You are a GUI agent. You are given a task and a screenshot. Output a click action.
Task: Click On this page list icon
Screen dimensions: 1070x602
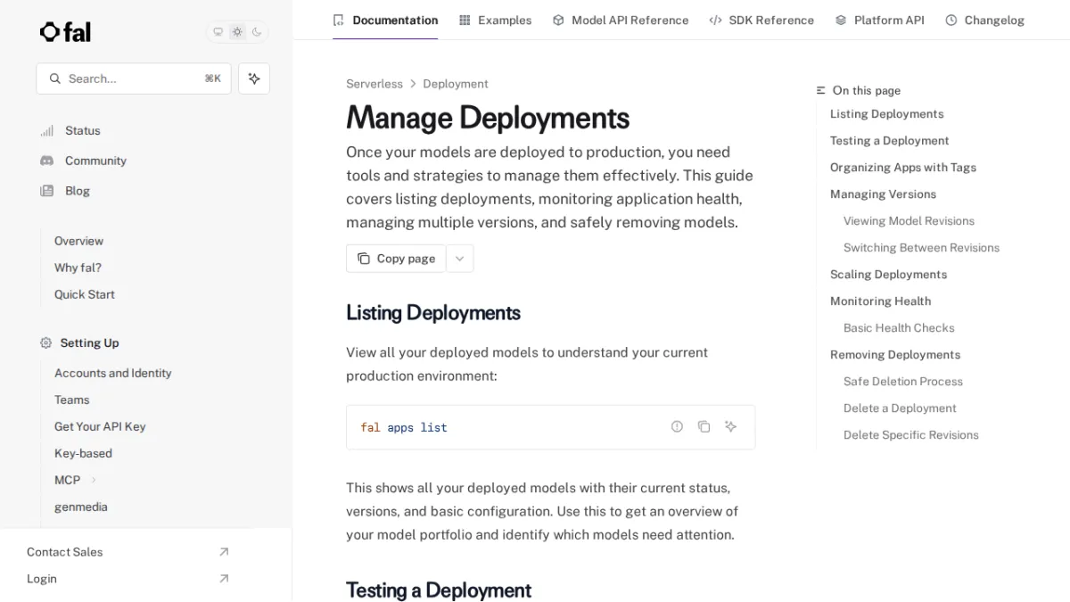(x=821, y=90)
